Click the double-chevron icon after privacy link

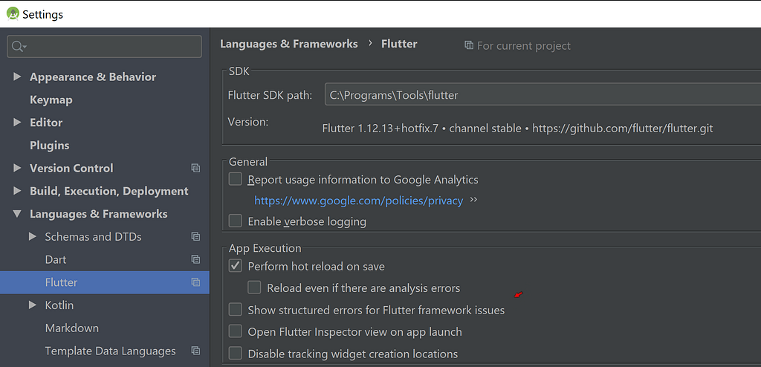pyautogui.click(x=473, y=200)
